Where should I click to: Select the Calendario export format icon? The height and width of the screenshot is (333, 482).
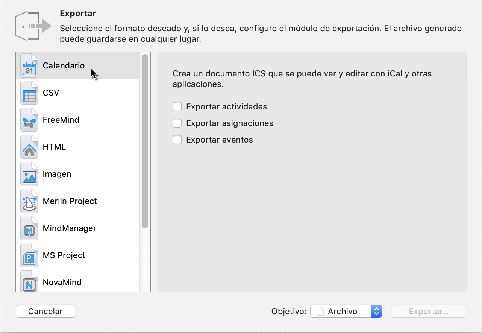click(29, 65)
